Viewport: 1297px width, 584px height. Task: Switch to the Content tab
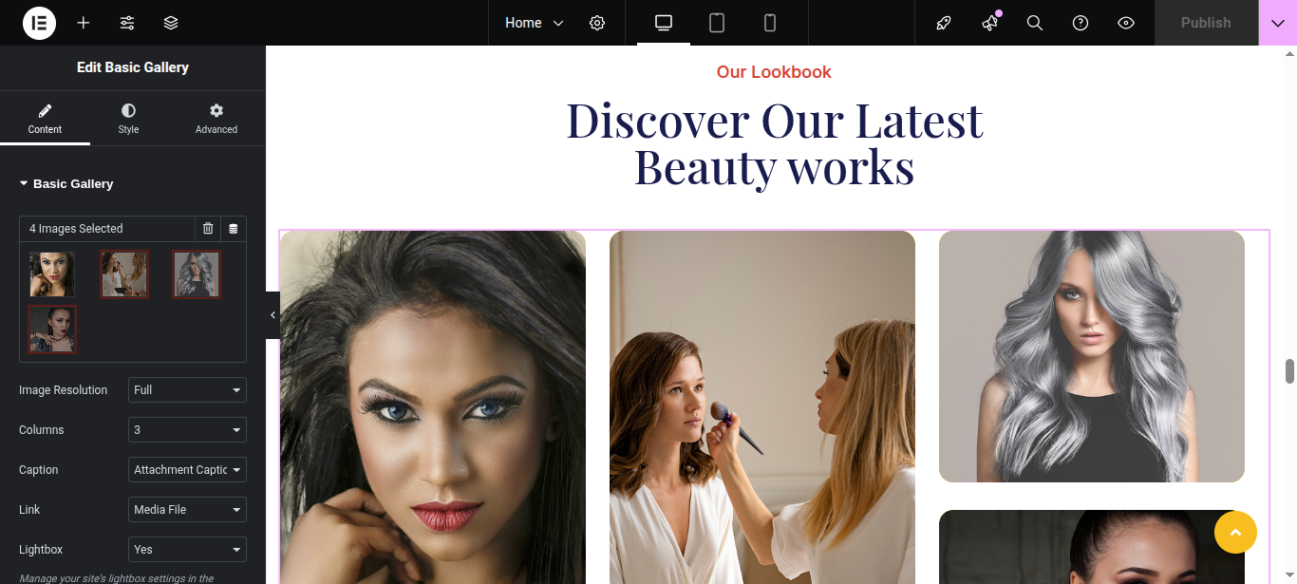coord(45,119)
